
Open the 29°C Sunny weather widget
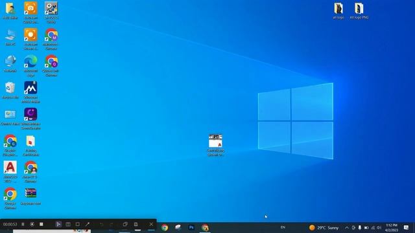pos(324,227)
